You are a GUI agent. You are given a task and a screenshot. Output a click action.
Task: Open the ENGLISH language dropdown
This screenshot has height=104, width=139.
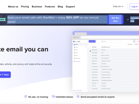tap(118, 6)
